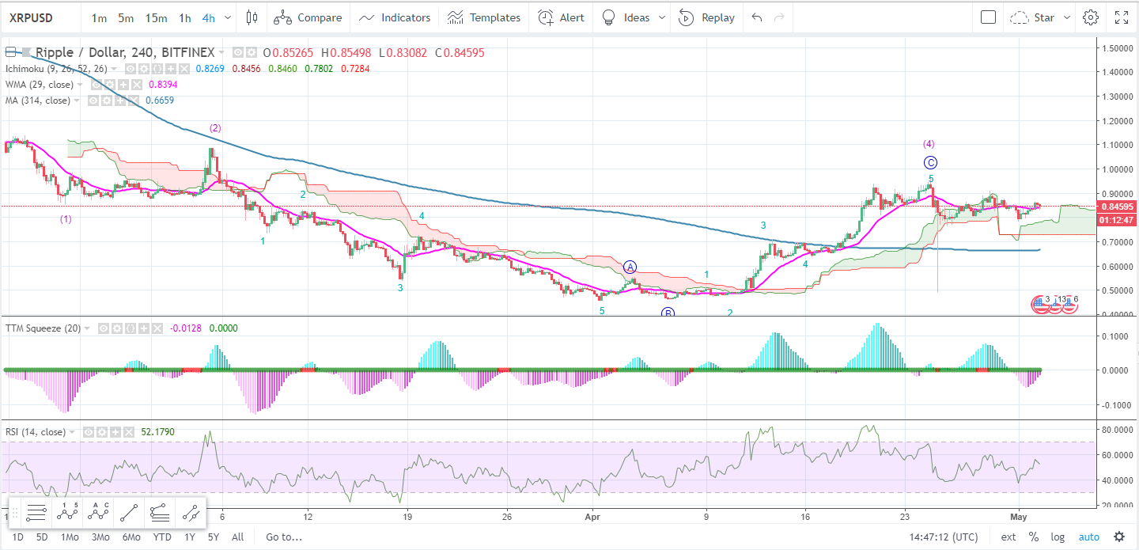This screenshot has width=1139, height=550.
Task: Switch to the 1h timeframe tab
Action: tap(184, 17)
